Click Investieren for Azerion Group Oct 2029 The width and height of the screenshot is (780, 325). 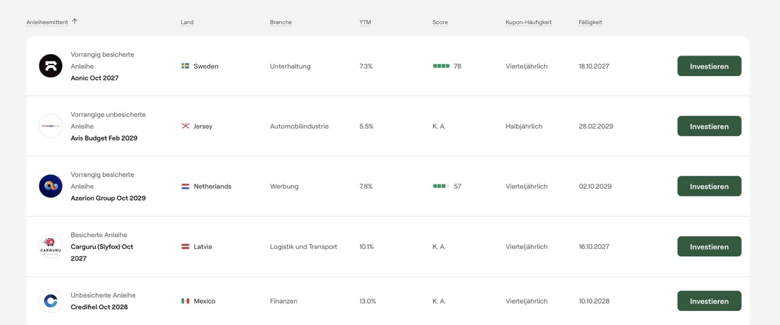[x=709, y=186]
